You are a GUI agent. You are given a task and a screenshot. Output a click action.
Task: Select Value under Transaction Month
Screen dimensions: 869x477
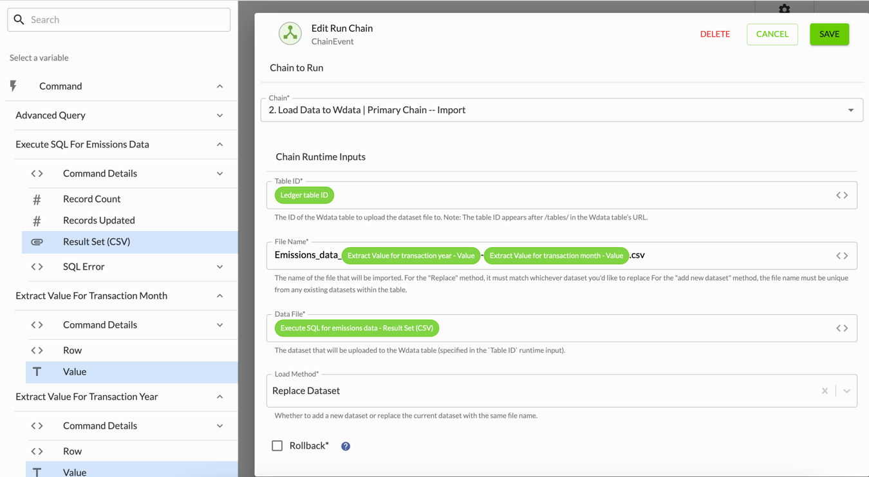click(x=131, y=372)
